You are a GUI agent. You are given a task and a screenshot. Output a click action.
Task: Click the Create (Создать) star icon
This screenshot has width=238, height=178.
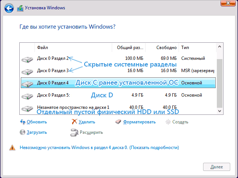tap(168, 122)
